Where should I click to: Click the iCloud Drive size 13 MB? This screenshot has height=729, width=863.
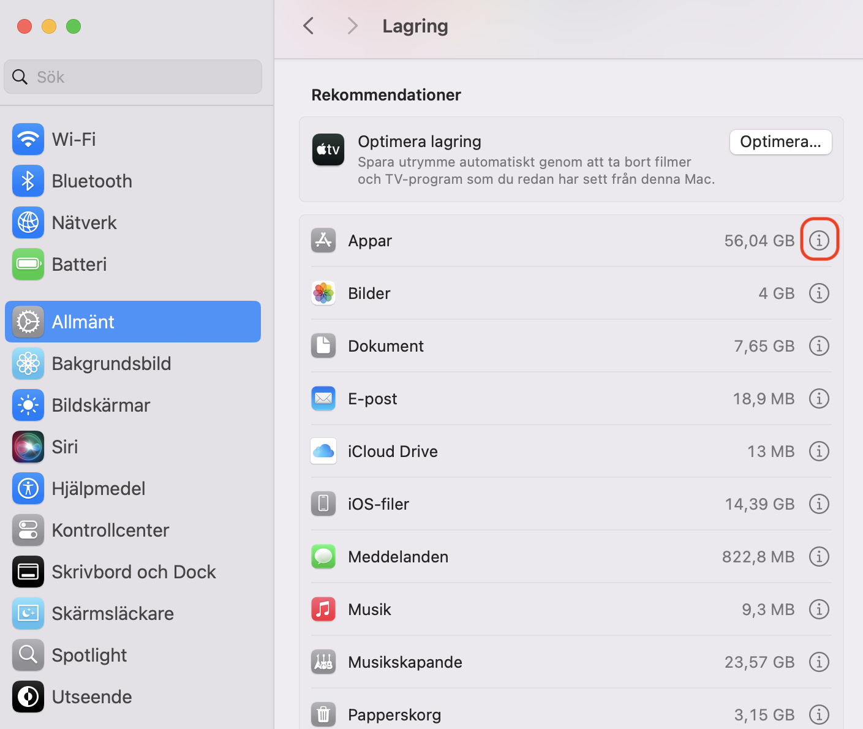click(x=771, y=451)
